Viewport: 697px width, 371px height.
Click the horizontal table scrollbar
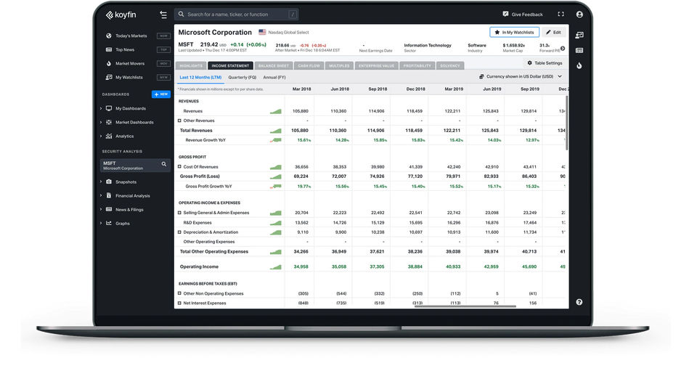465,306
